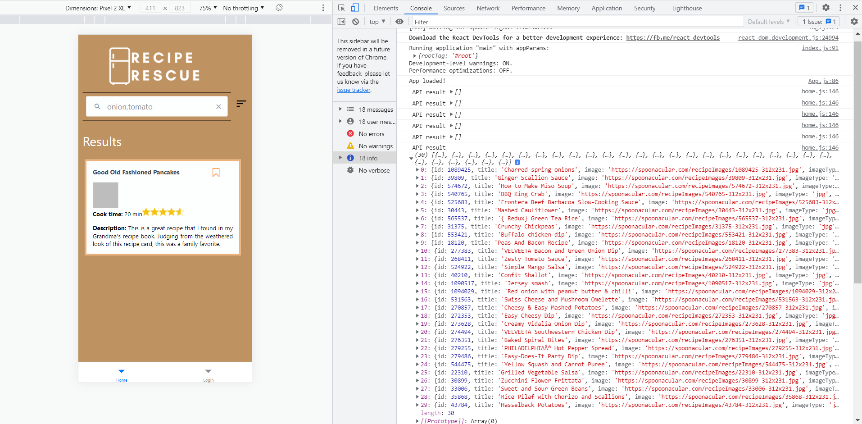862x424 pixels.
Task: Click the console Filter input field
Action: coord(577,22)
